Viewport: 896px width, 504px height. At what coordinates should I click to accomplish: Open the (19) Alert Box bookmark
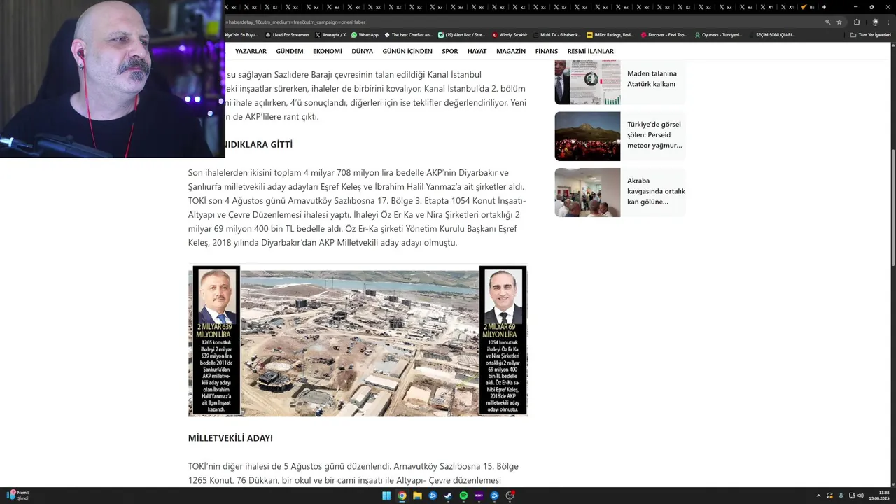coord(461,34)
